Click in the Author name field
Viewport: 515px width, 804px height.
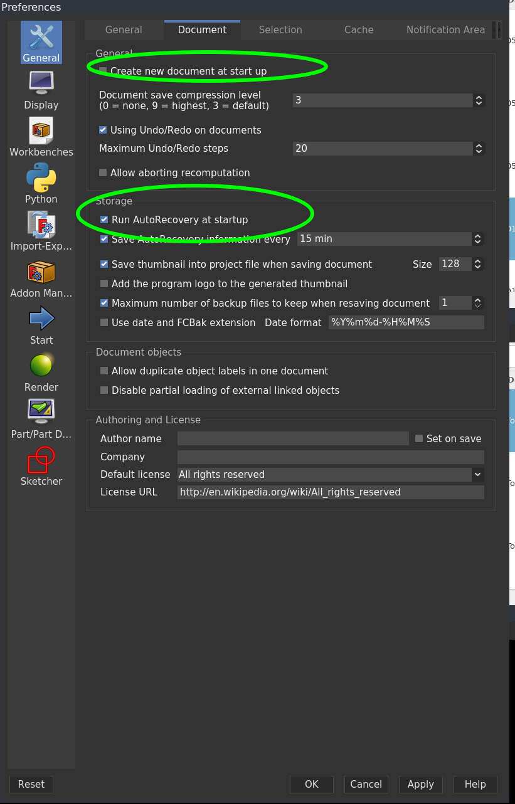(292, 438)
